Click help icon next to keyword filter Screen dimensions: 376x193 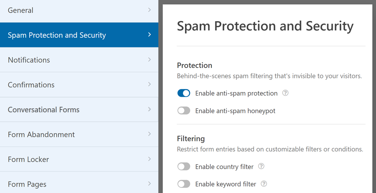264,184
